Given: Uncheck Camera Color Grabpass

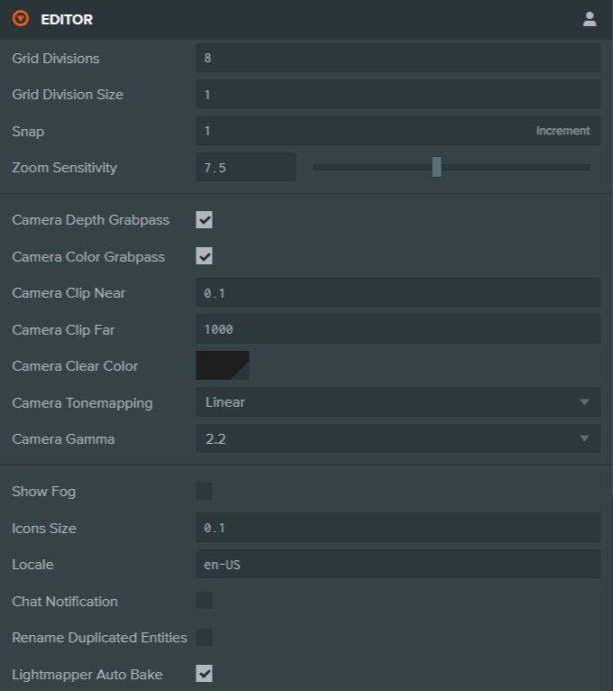Looking at the screenshot, I should [205, 256].
